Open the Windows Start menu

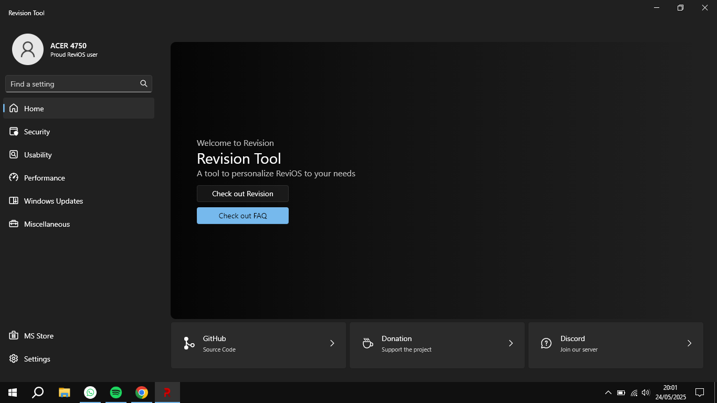13,393
